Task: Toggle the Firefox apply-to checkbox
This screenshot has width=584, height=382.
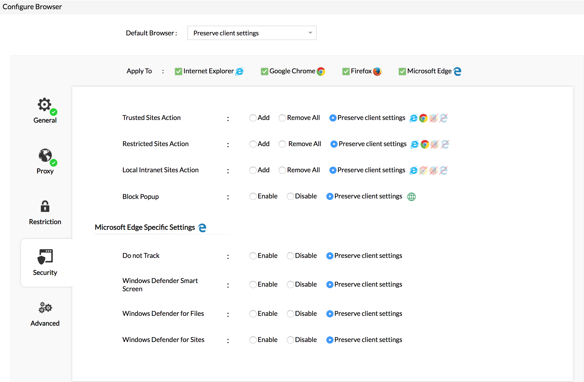Action: 346,71
